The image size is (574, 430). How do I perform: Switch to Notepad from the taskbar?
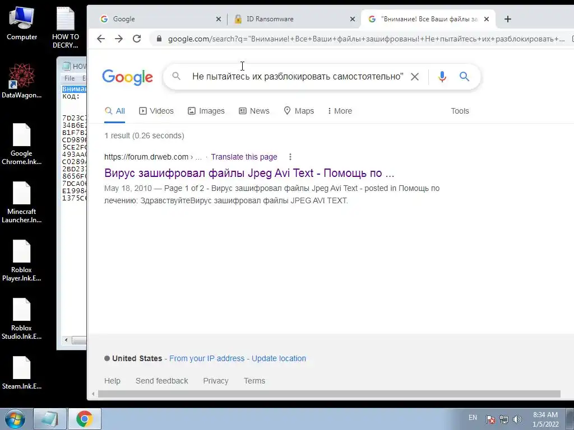click(x=50, y=419)
